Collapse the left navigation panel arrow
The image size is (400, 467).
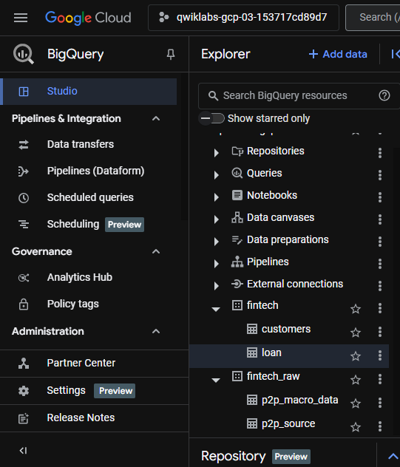tap(23, 451)
